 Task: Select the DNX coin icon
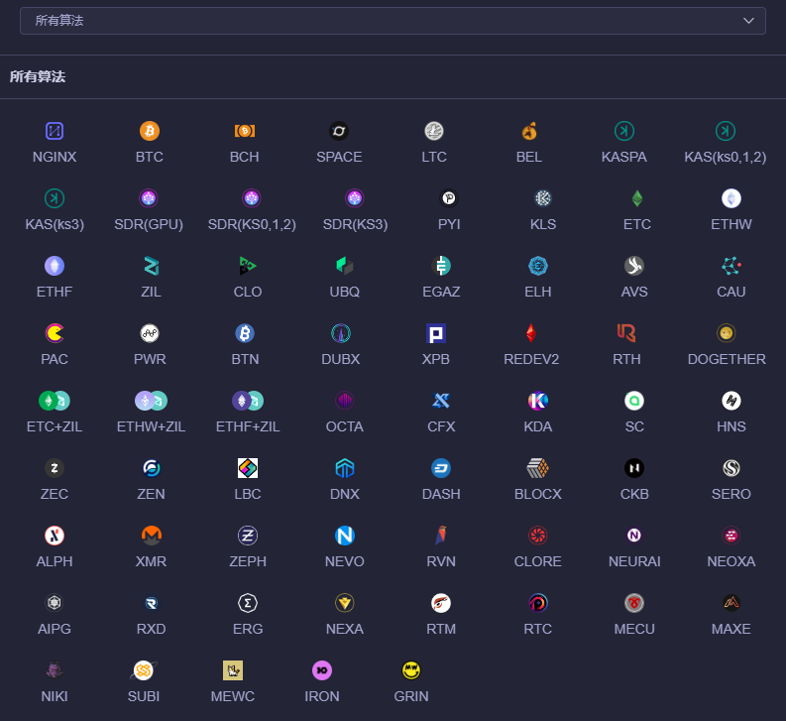click(x=344, y=468)
